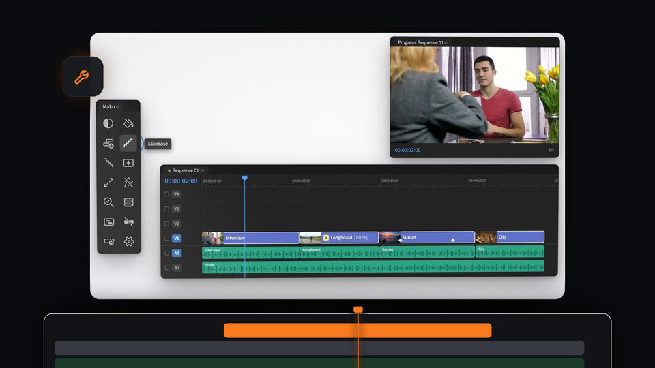The height and width of the screenshot is (368, 655).
Task: Click the gray bar in bottom timeline
Action: pos(319,348)
